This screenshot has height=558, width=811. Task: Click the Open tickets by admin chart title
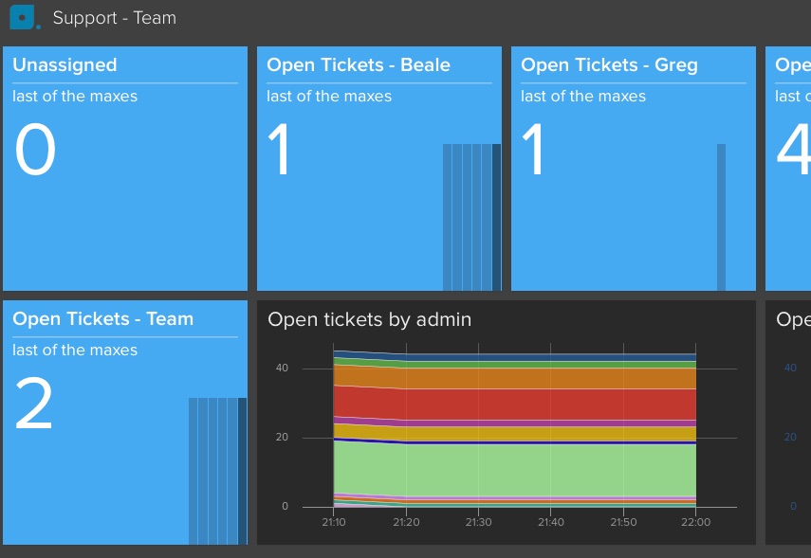pyautogui.click(x=369, y=319)
